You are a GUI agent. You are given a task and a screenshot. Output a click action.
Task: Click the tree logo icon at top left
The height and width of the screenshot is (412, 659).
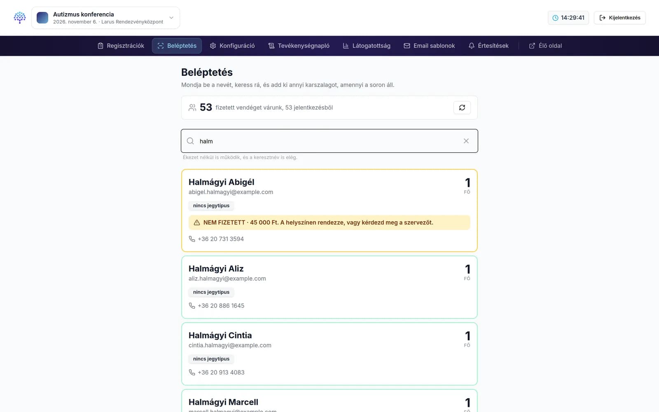20,18
